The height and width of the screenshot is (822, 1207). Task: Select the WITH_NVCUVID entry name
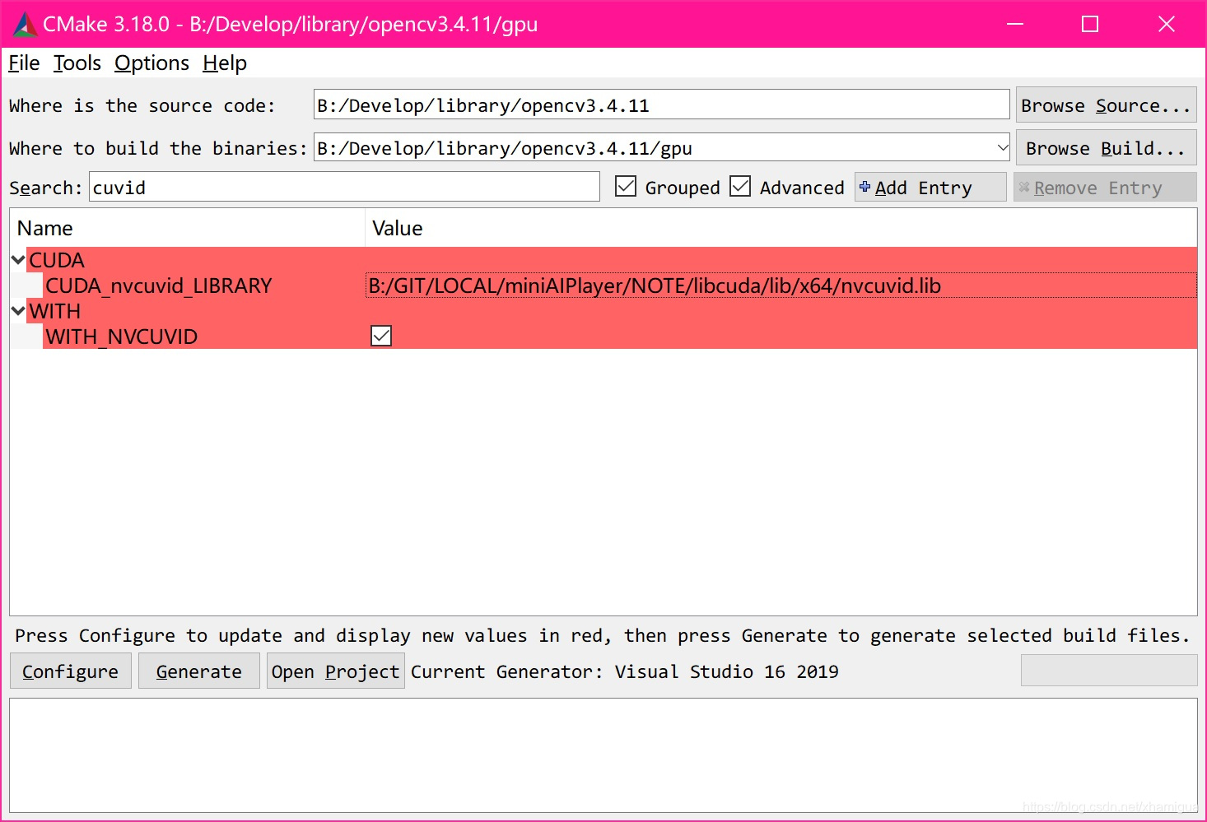coord(122,337)
